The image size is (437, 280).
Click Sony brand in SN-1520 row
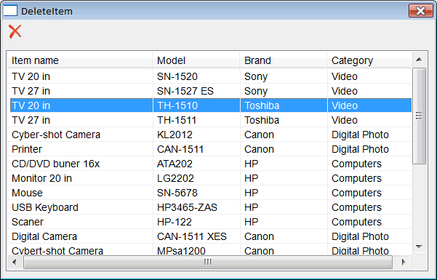click(284, 76)
